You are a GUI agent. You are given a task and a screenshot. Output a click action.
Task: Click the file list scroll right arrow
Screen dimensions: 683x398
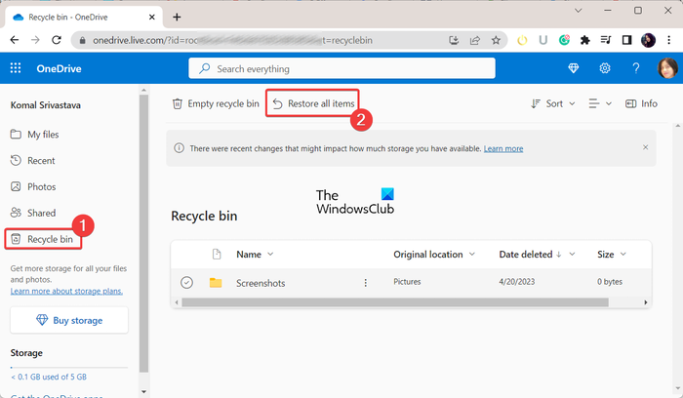click(x=646, y=302)
